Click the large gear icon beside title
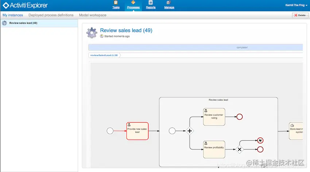 pyautogui.click(x=92, y=33)
